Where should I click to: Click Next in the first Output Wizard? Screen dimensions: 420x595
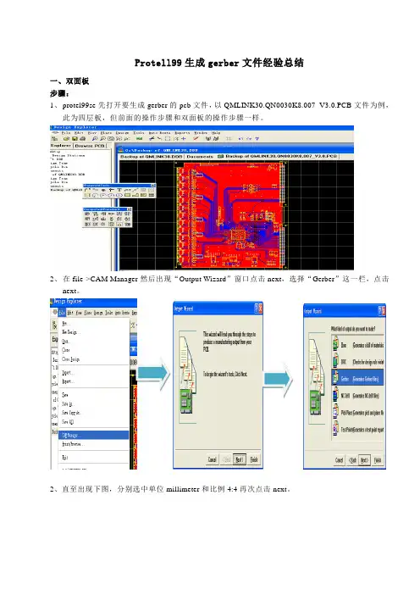click(x=239, y=459)
